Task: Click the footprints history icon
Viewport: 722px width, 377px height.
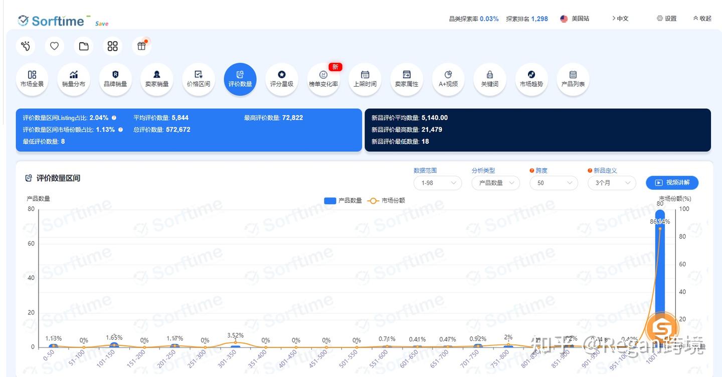Action: 26,46
